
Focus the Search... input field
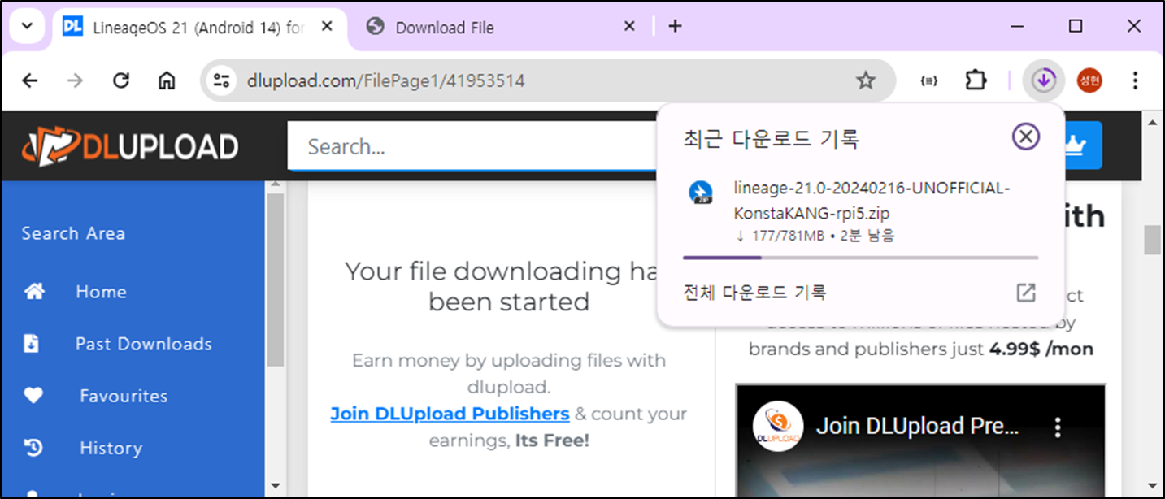472,146
